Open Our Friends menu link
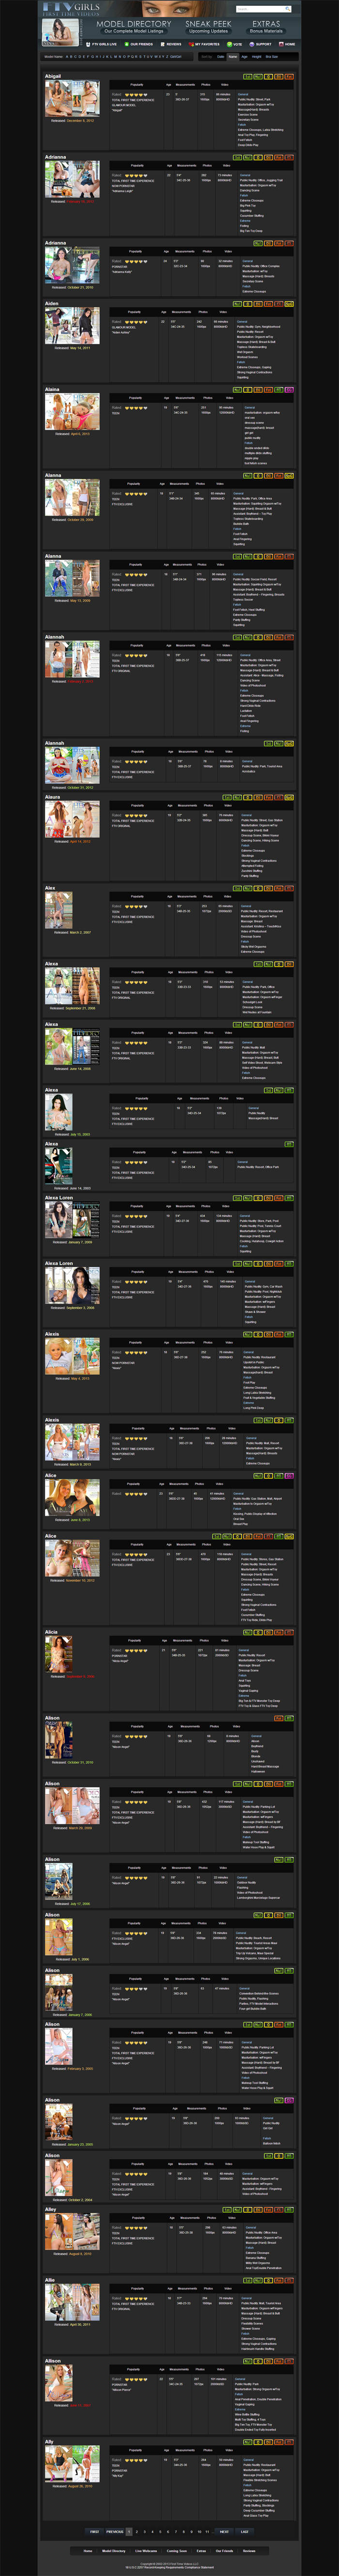The image size is (339, 2576). click(x=139, y=44)
